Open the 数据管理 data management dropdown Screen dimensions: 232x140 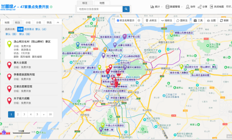point(174,7)
